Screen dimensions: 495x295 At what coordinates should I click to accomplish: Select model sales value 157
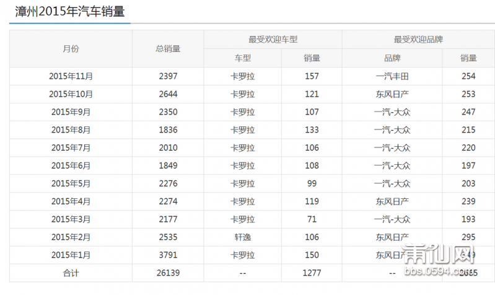point(312,76)
